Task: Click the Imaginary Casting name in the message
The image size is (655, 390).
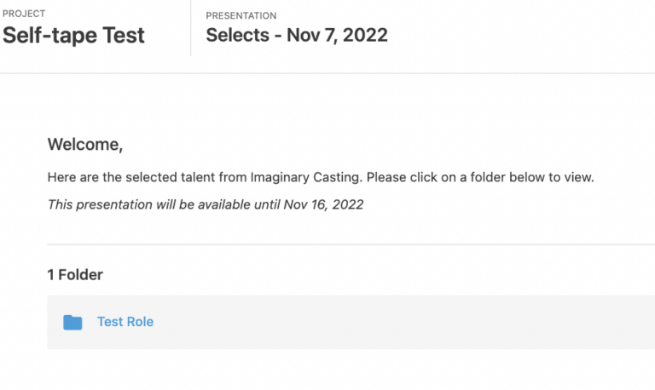Action: (305, 177)
